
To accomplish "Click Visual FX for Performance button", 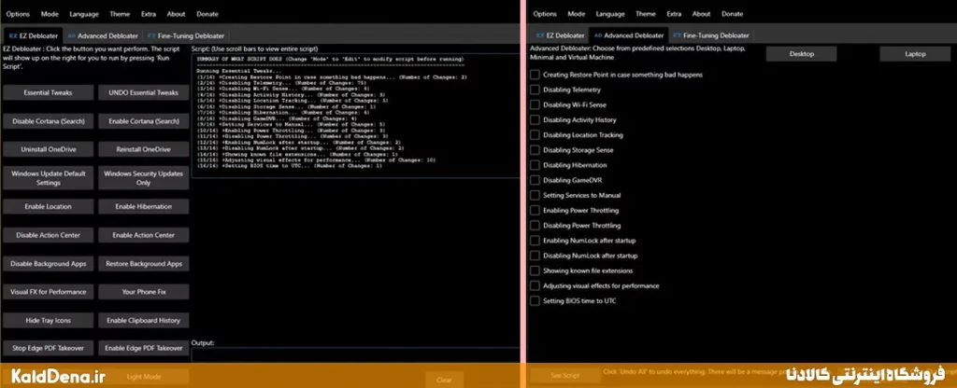I will point(49,292).
